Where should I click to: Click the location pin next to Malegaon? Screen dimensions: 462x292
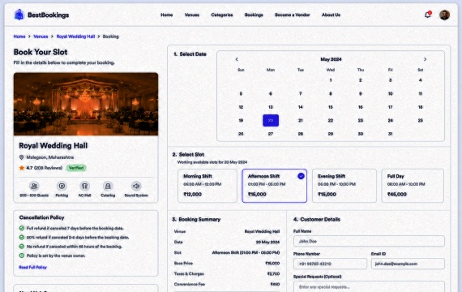click(x=21, y=157)
